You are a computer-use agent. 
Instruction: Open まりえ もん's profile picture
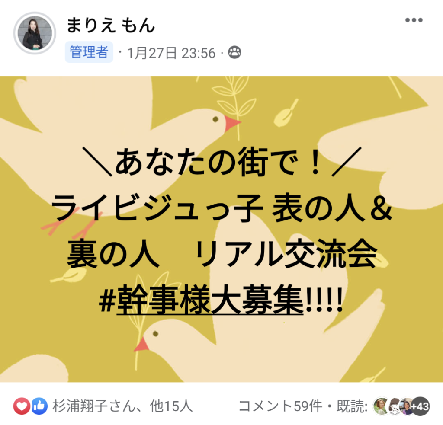tap(35, 33)
